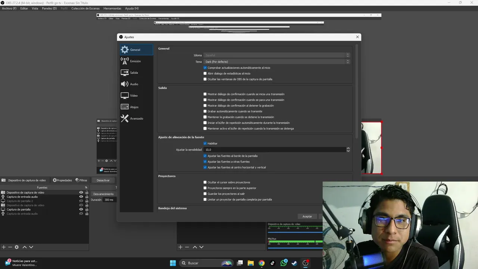The image size is (478, 269).
Task: Open the Archivo menu
Action: click(x=9, y=8)
